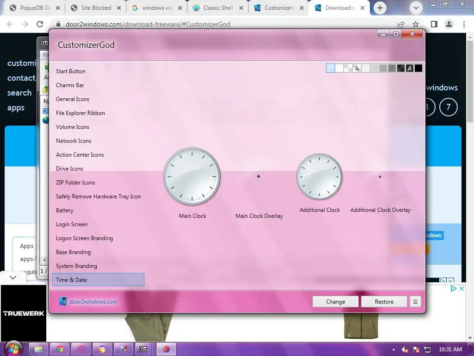This screenshot has width=474, height=356.
Task: Go back in Chrome
Action: click(10, 24)
